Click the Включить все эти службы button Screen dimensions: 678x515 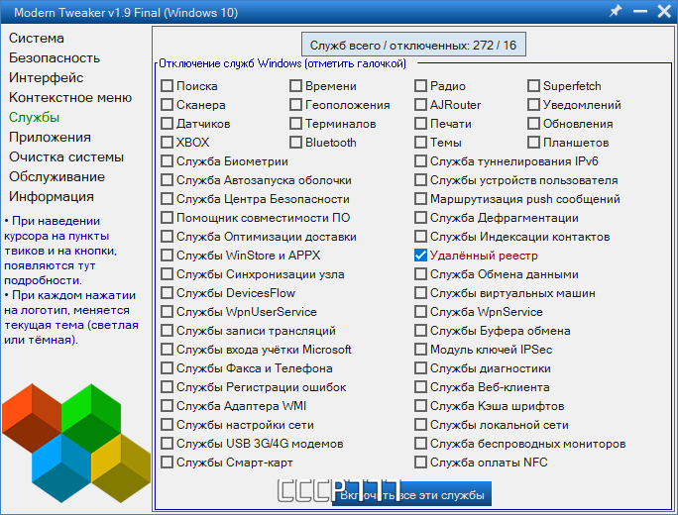click(411, 494)
